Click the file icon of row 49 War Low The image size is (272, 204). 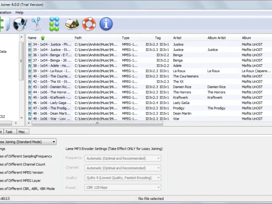tap(30, 119)
